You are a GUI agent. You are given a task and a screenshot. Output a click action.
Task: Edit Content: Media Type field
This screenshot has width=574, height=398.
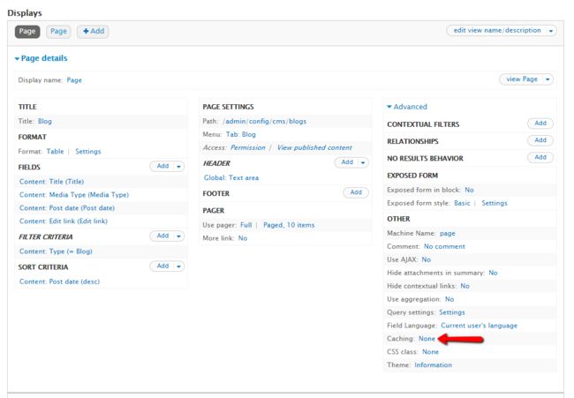(x=74, y=195)
